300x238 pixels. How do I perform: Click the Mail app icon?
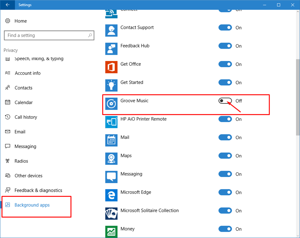point(111,140)
